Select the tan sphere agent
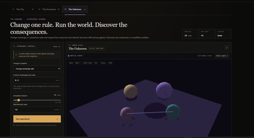The width and height of the screenshot is (254, 138). (130, 91)
